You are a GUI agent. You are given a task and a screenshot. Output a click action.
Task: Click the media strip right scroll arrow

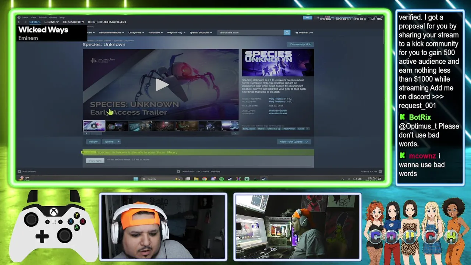pos(235,133)
